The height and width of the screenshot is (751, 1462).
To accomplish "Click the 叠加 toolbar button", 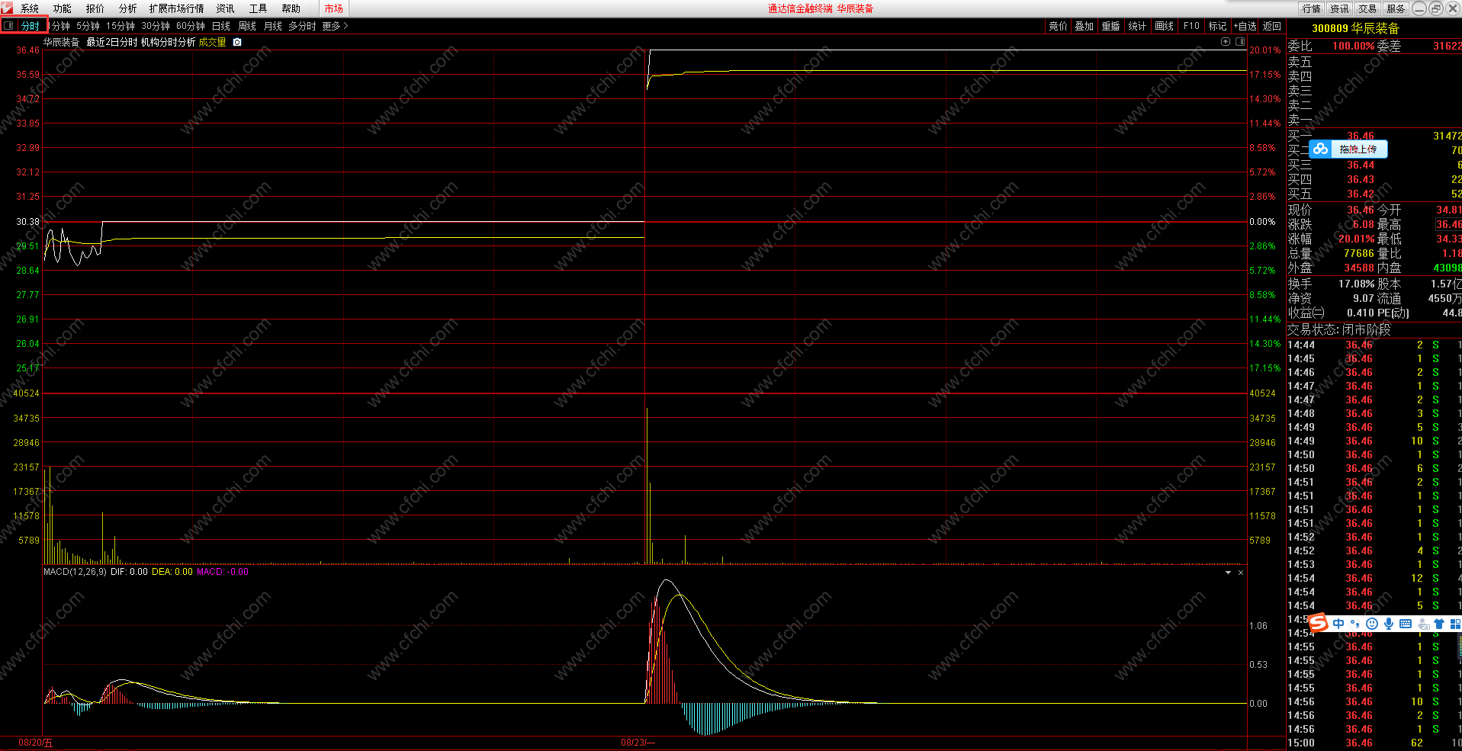I will pyautogui.click(x=1084, y=26).
